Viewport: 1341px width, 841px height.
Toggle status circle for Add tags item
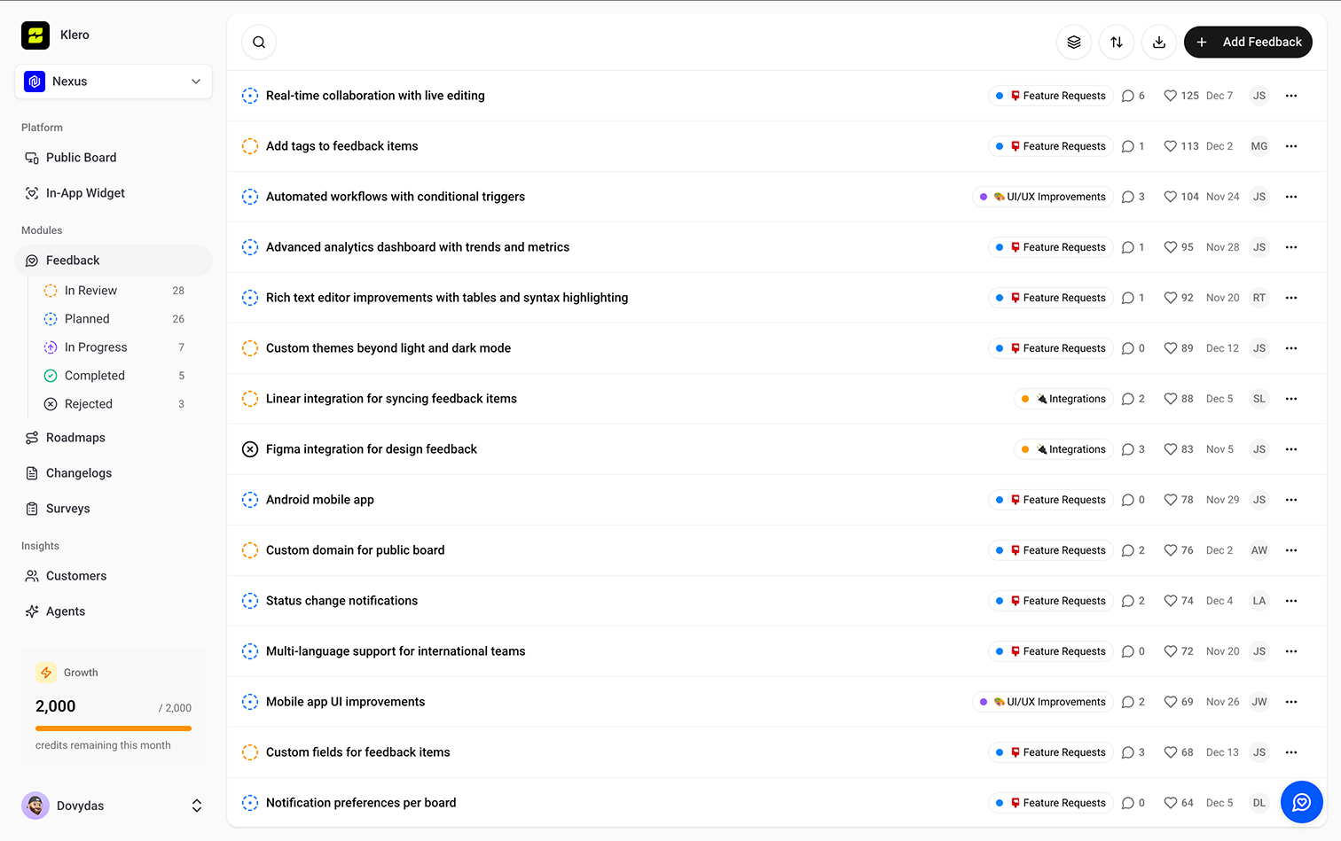(250, 146)
